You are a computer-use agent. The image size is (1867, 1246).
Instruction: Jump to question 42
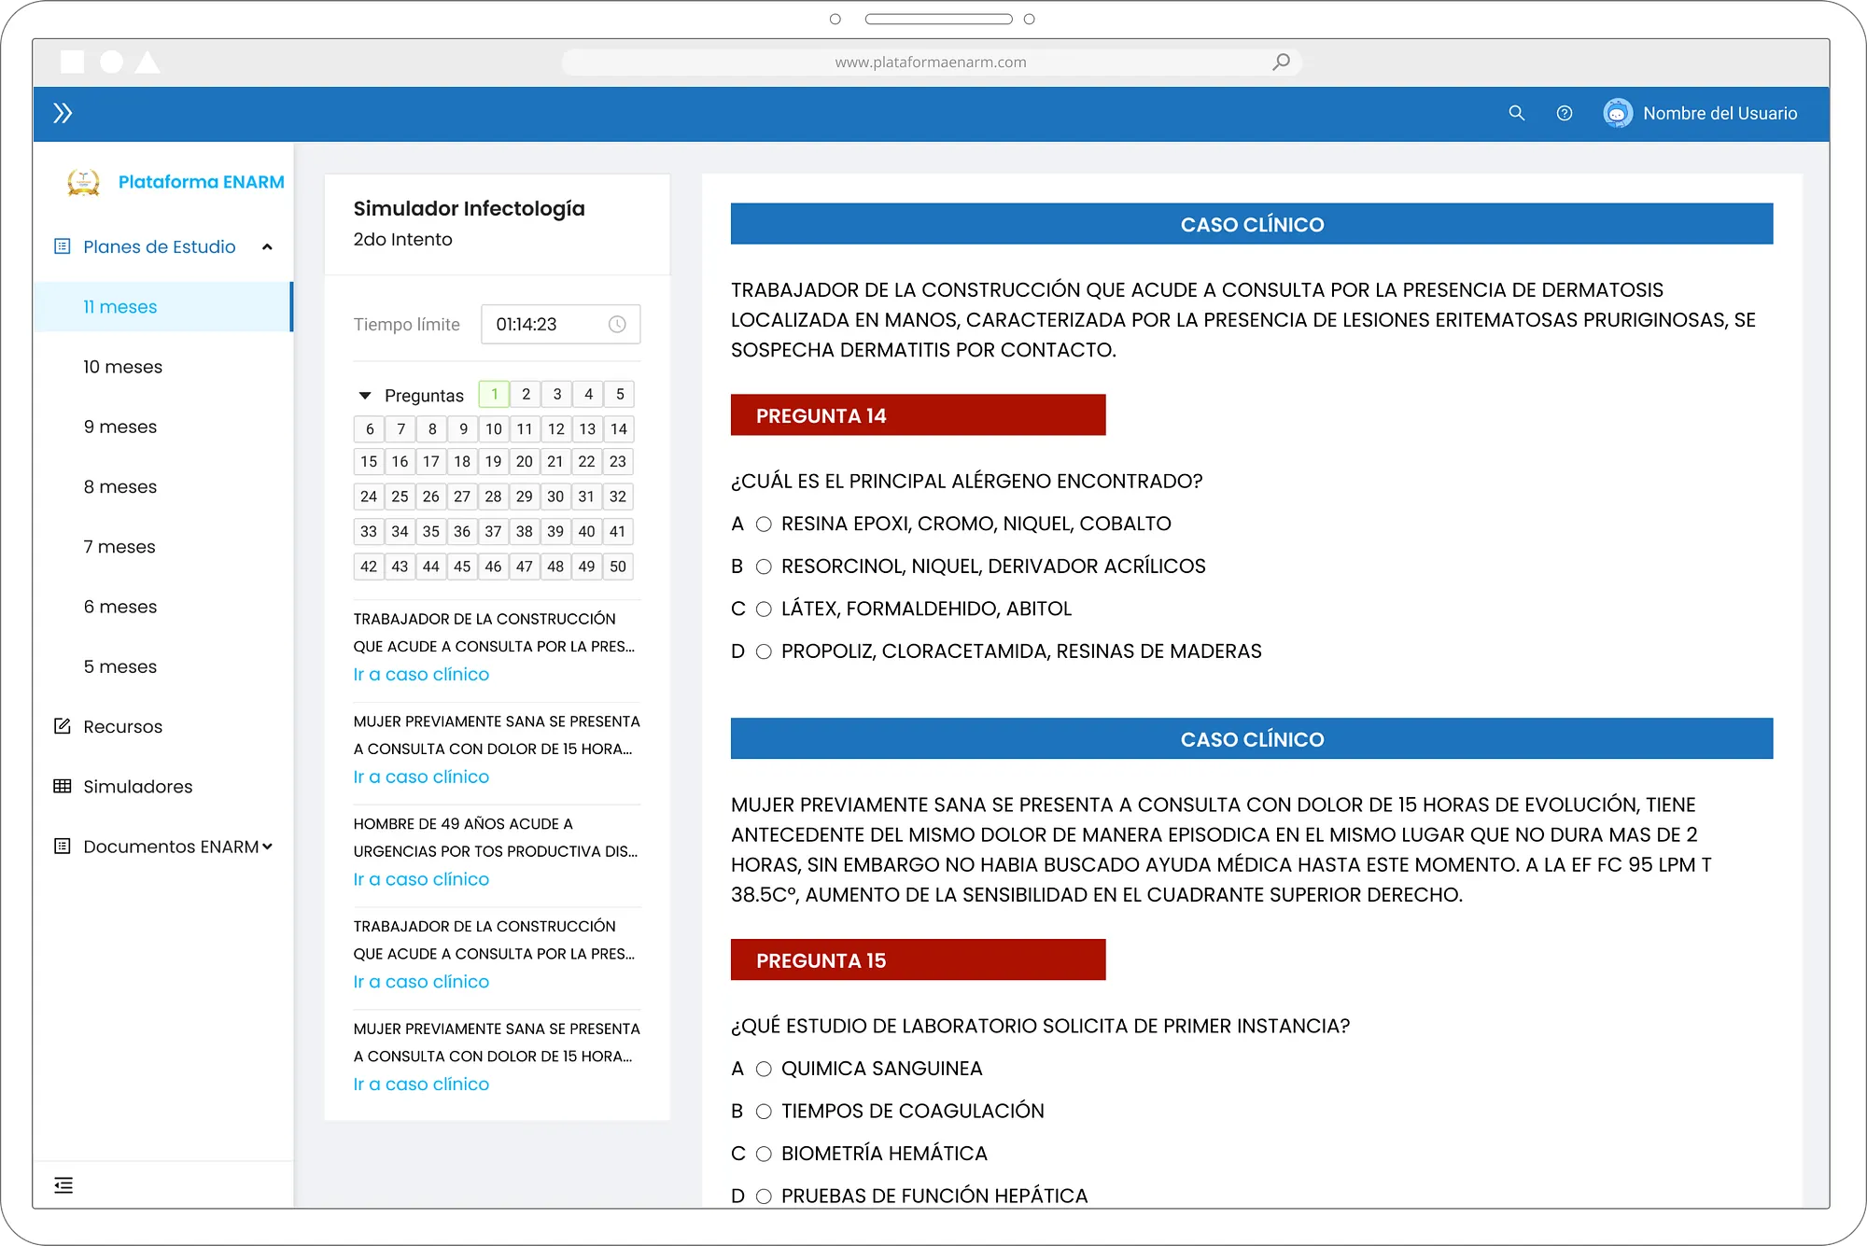pos(369,567)
